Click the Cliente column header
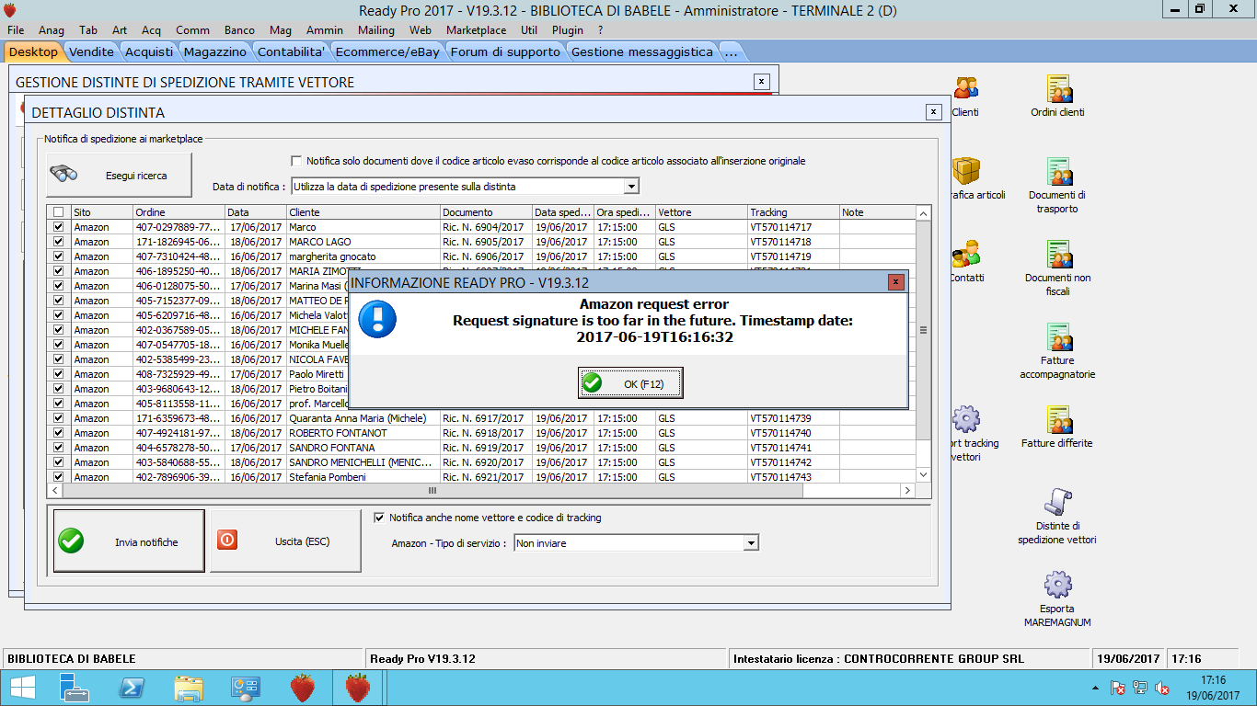Viewport: 1257px width, 706px height. click(363, 212)
